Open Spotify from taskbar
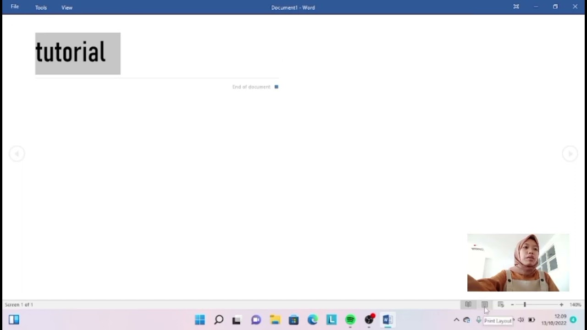The height and width of the screenshot is (330, 587). [x=350, y=320]
